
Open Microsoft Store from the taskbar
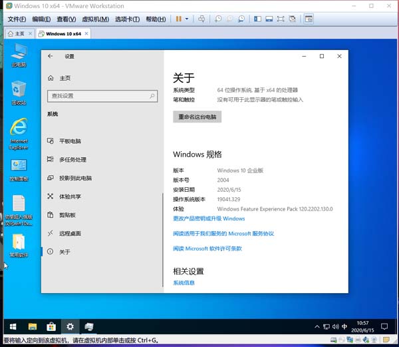coord(51,326)
